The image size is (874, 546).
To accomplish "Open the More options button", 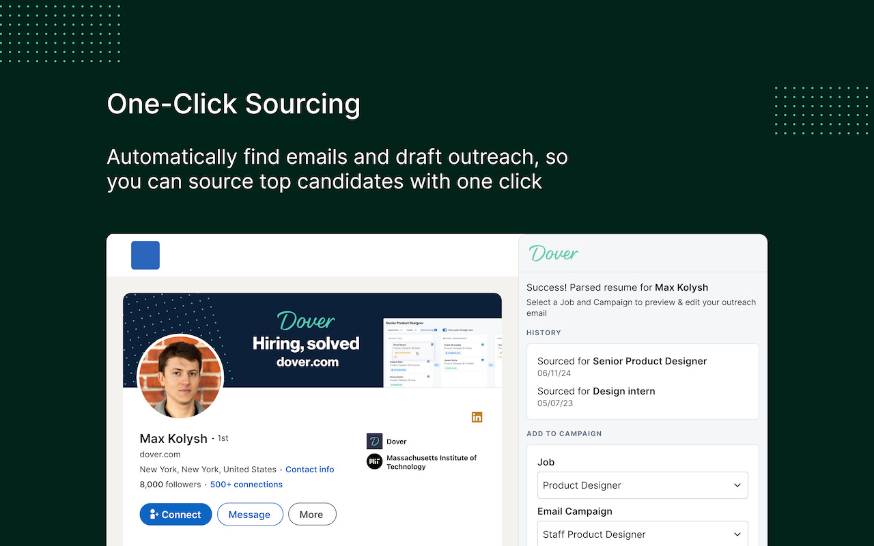I will click(x=312, y=514).
